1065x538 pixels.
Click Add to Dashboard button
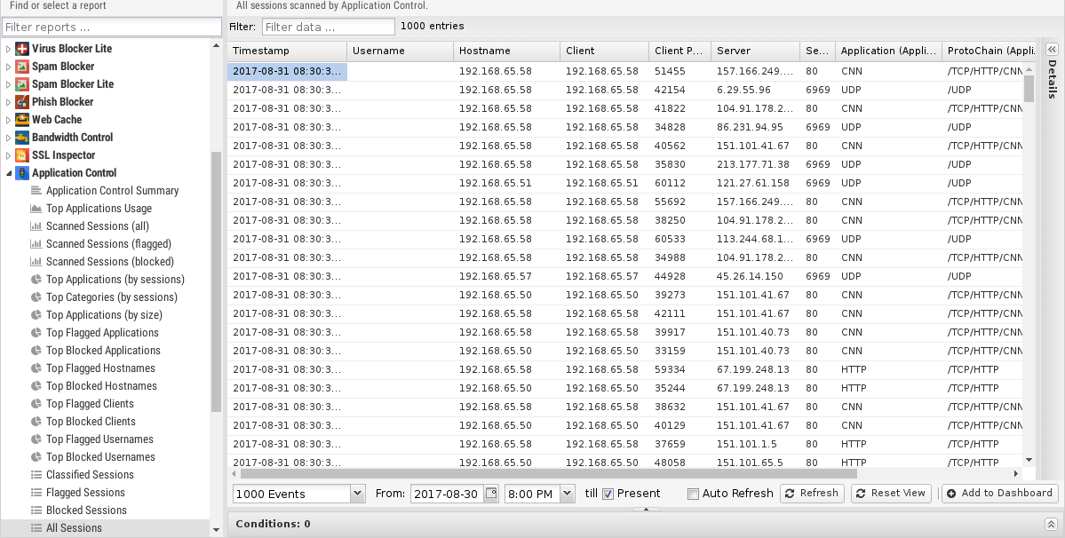pos(999,494)
